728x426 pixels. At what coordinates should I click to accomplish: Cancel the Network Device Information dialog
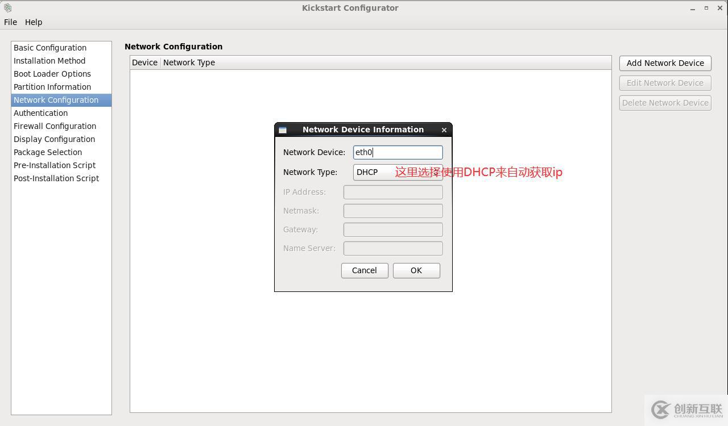pyautogui.click(x=365, y=270)
